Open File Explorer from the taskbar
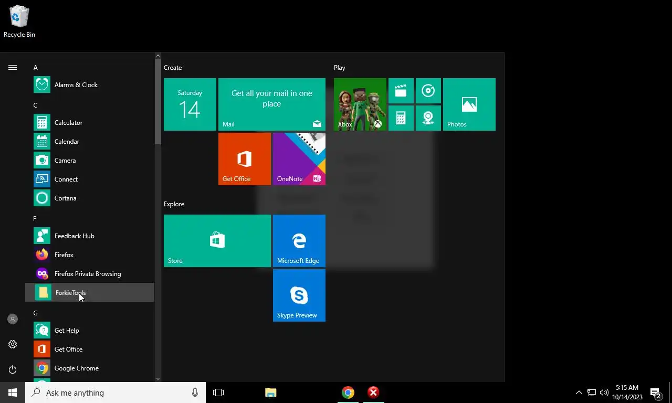Viewport: 672px width, 403px height. pyautogui.click(x=270, y=393)
